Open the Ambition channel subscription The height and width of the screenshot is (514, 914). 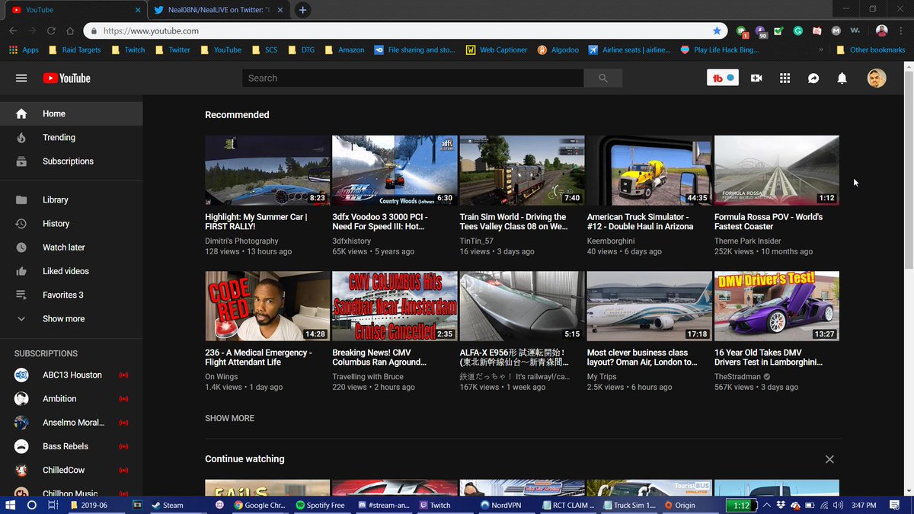[71, 398]
